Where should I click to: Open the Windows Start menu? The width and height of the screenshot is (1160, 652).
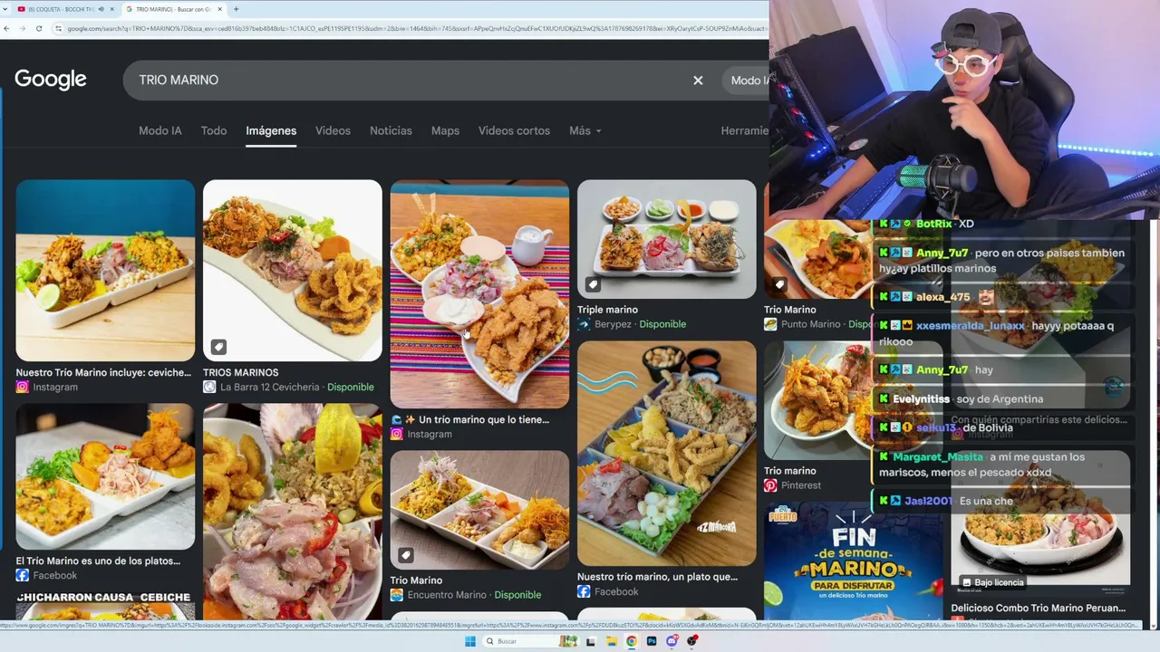pyautogui.click(x=469, y=641)
